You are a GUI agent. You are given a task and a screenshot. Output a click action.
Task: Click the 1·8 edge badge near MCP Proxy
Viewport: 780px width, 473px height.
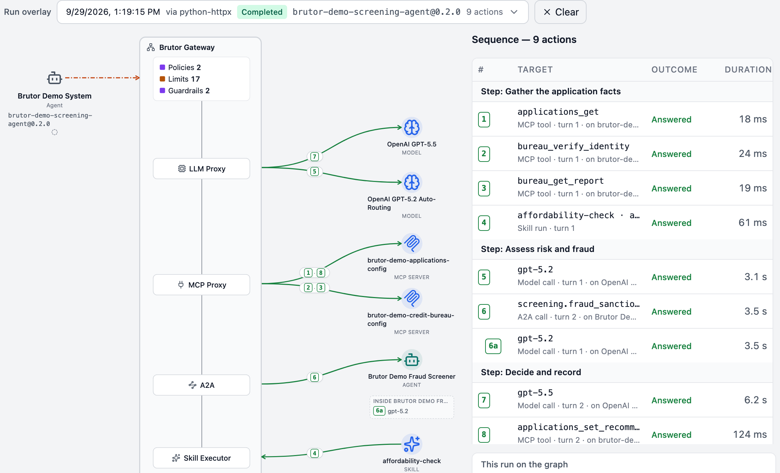click(315, 273)
